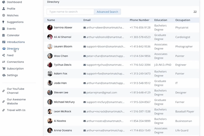Image resolution: width=204 pixels, height=136 pixels.
Task: Click envelope icon in Woo Chan's row
Action: 84,56
